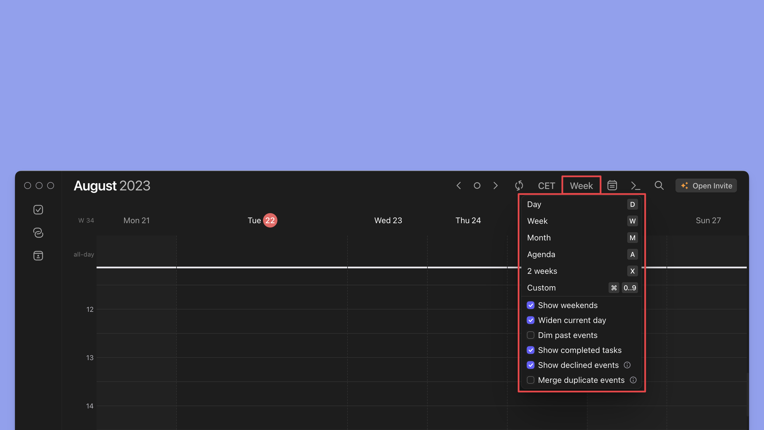764x430 pixels.
Task: Click the search magnifier icon
Action: 659,186
